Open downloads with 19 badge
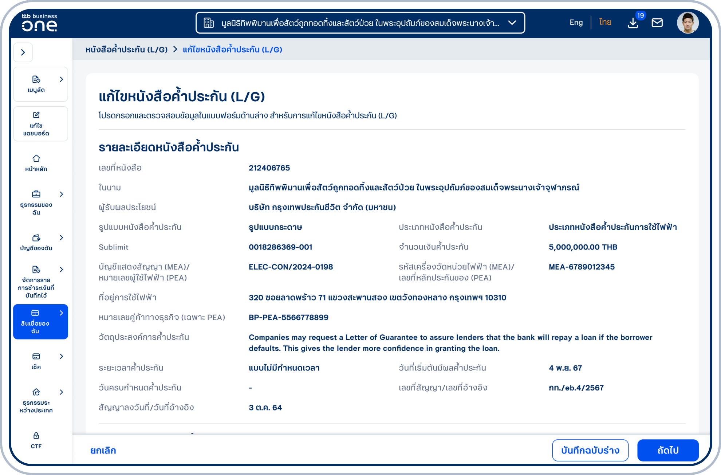Image resolution: width=721 pixels, height=475 pixels. (633, 23)
